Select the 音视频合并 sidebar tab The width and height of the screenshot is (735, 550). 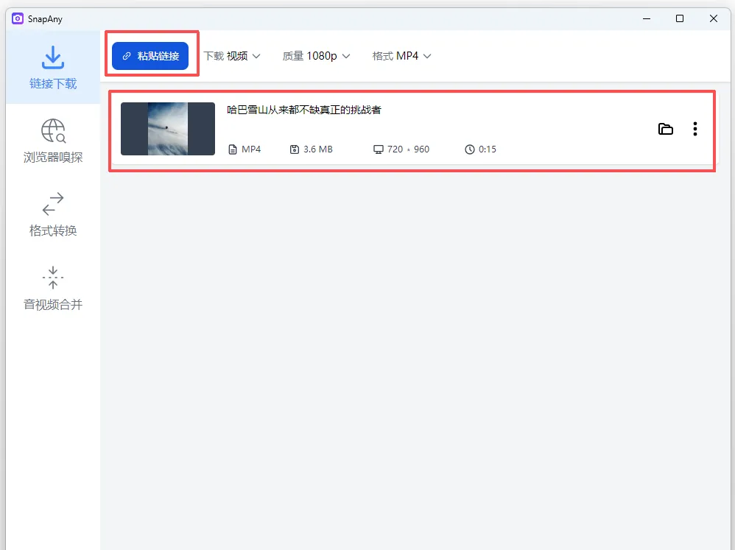point(53,288)
